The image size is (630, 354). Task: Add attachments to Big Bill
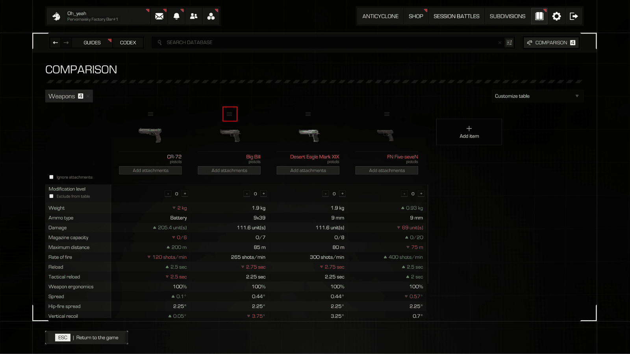[x=229, y=170]
